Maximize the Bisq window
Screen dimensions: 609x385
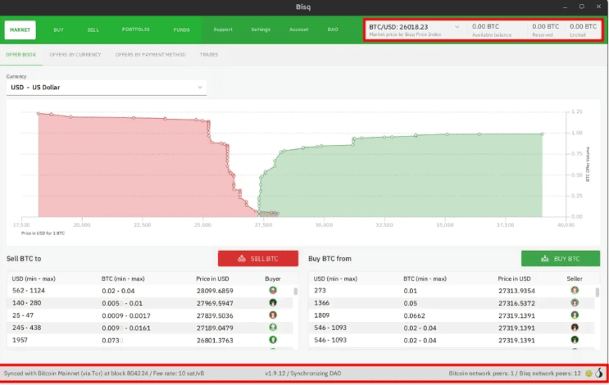pos(582,7)
